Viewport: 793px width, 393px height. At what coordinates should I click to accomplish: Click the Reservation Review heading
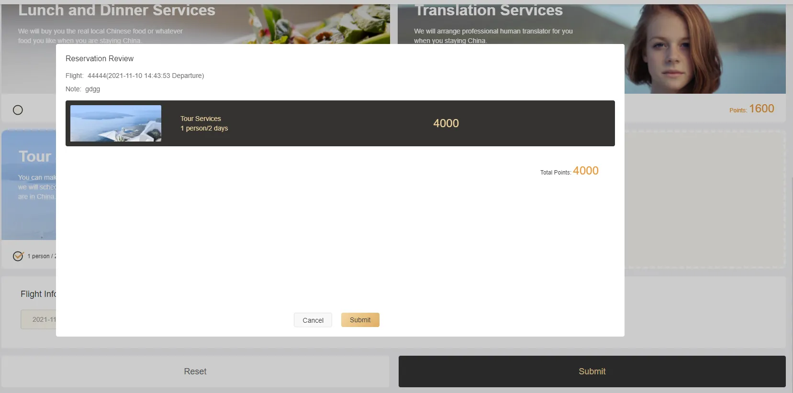100,58
